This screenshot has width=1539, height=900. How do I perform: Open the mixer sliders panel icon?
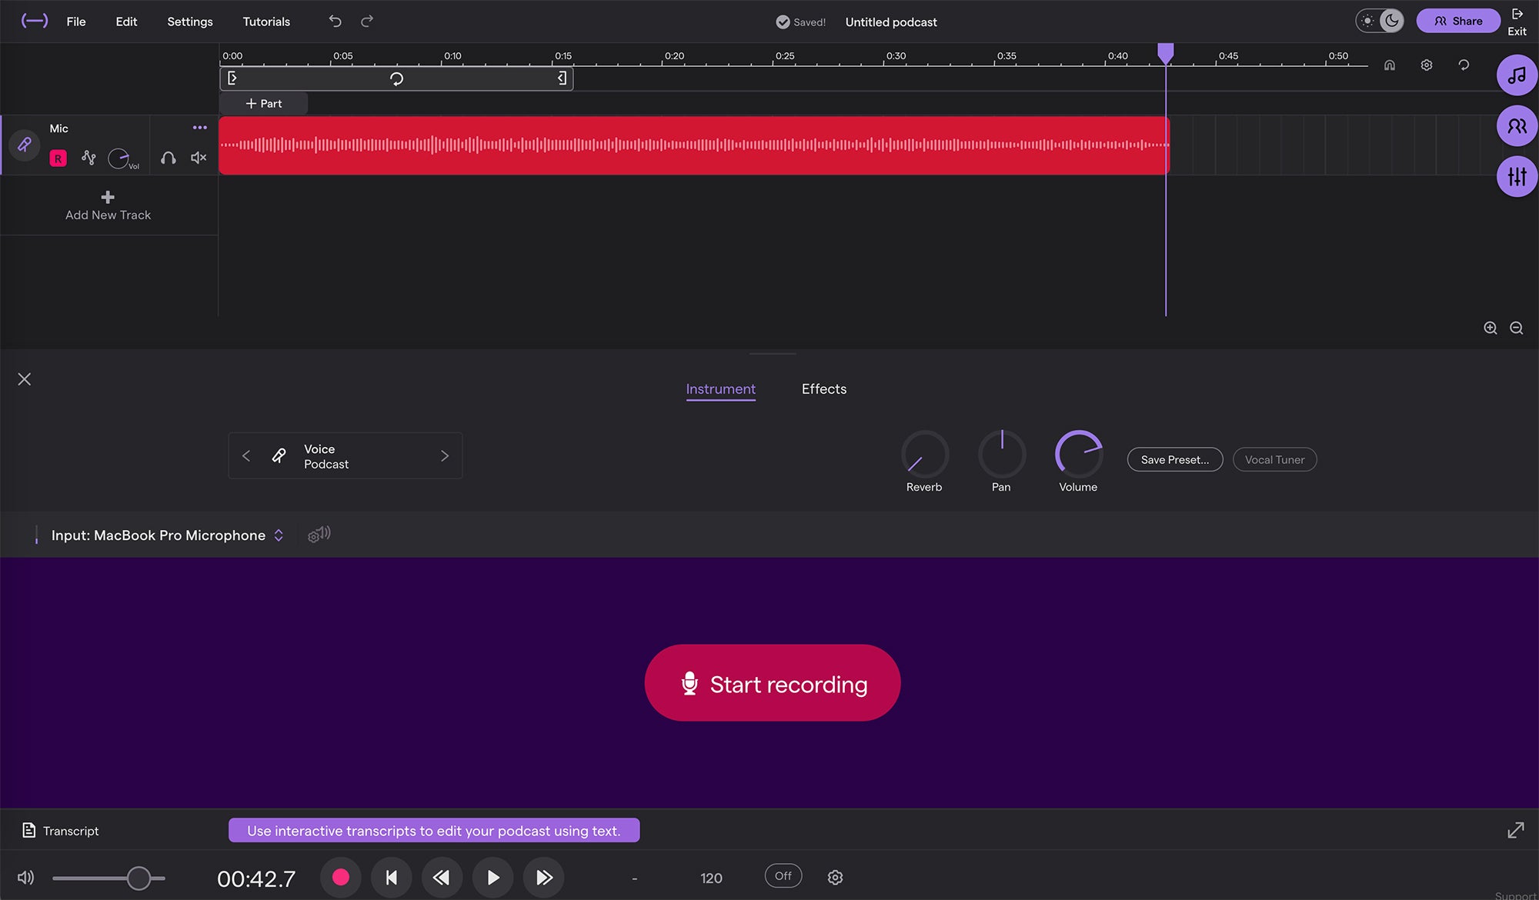[1517, 177]
